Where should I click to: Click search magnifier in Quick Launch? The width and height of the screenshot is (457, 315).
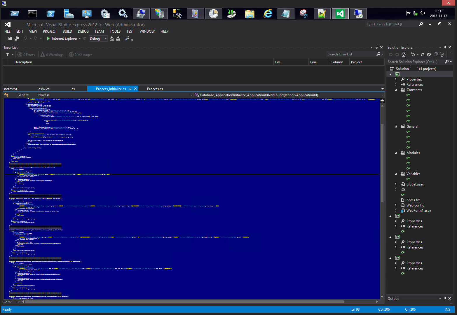[x=421, y=24]
